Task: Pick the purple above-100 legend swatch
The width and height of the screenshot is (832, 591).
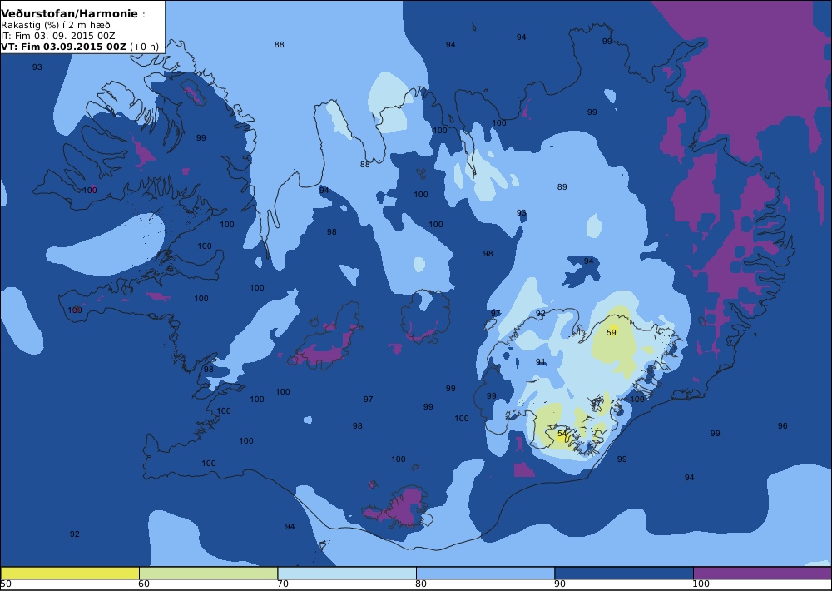Action: tap(762, 573)
